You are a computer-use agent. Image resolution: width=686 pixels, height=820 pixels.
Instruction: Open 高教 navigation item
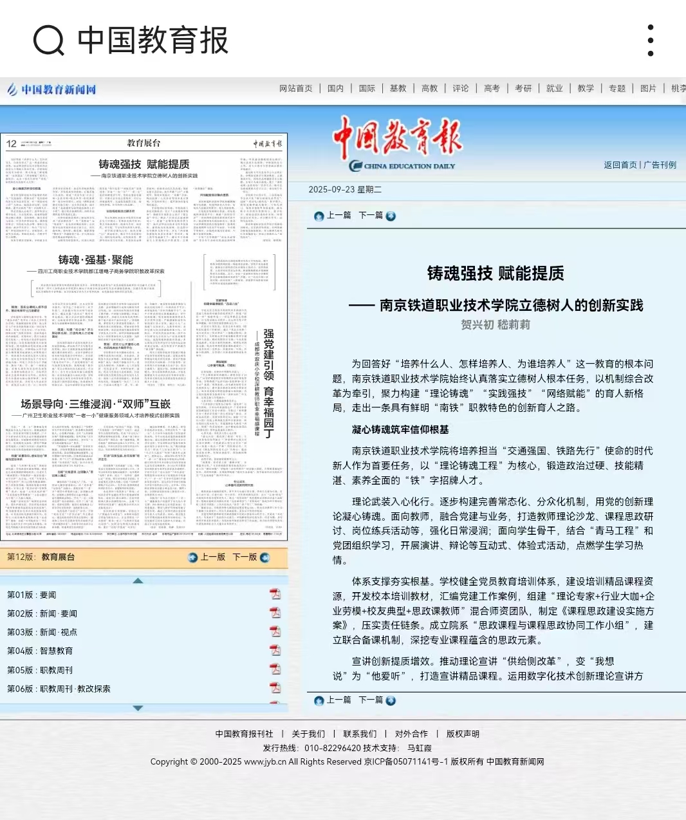tap(429, 89)
